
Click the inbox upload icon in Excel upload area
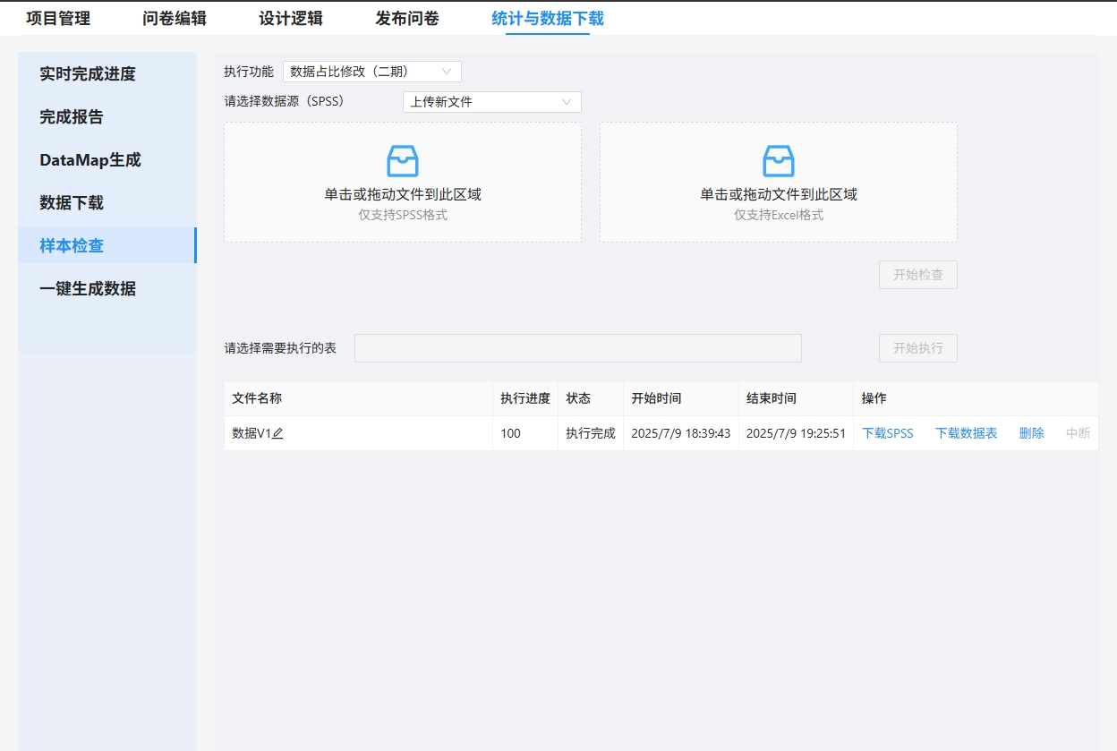pyautogui.click(x=779, y=161)
